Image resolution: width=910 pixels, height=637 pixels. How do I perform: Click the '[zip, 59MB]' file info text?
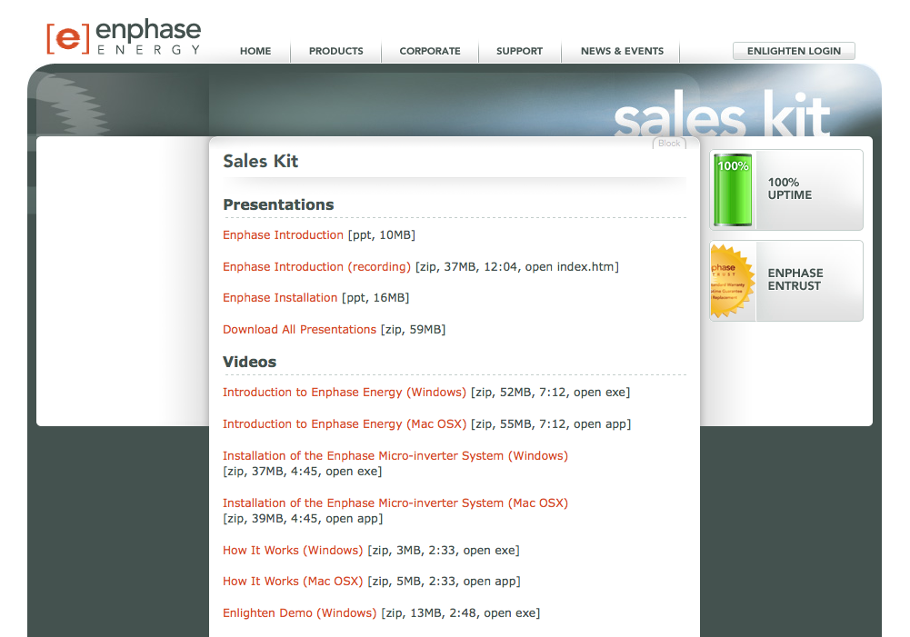(x=414, y=330)
